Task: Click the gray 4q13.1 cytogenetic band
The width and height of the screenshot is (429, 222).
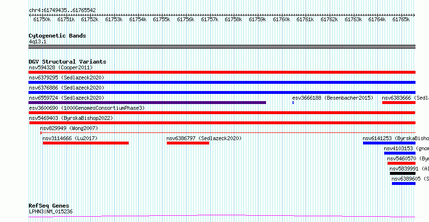Action: [x=222, y=47]
